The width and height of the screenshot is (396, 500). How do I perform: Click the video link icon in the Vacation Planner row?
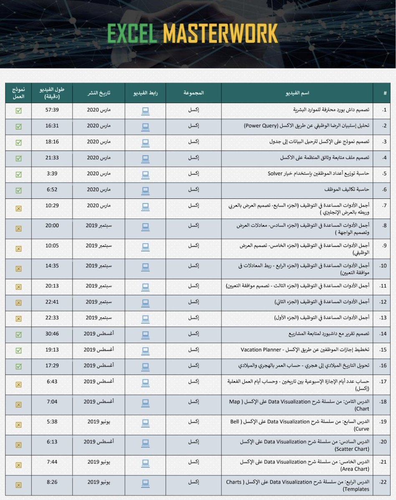pyautogui.click(x=145, y=350)
